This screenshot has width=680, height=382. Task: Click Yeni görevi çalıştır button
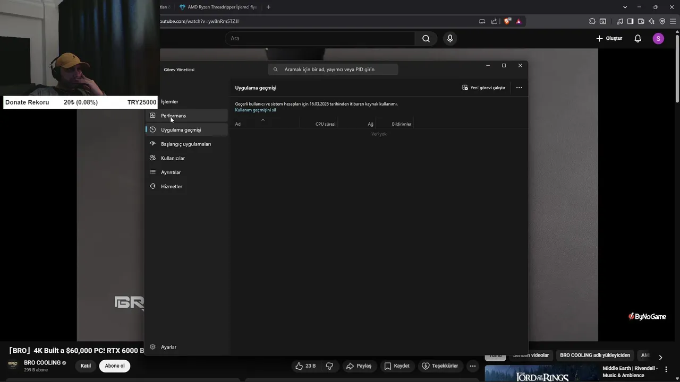click(x=483, y=88)
